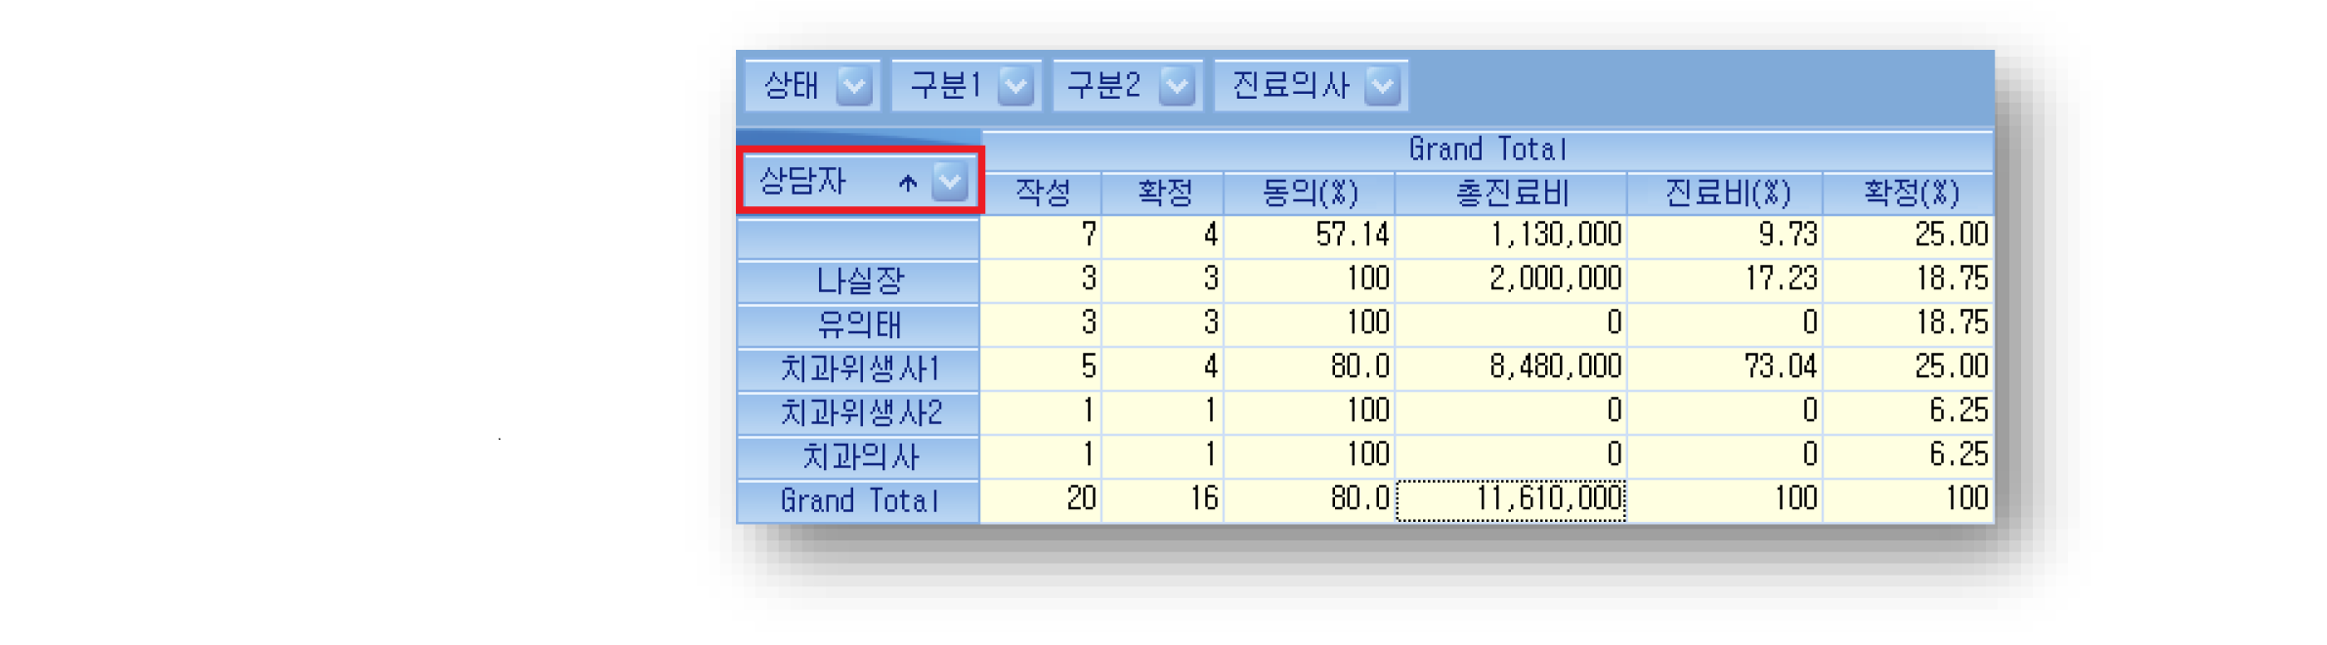Select the Grand Total row header
The image size is (2327, 645).
coord(858,501)
